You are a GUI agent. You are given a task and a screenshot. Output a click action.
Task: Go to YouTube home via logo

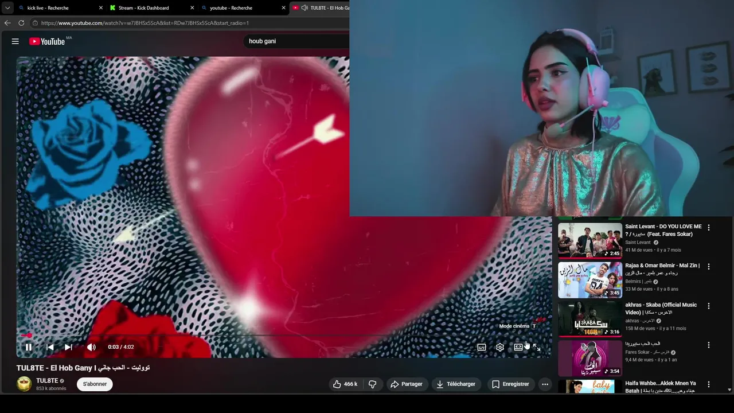coord(47,41)
